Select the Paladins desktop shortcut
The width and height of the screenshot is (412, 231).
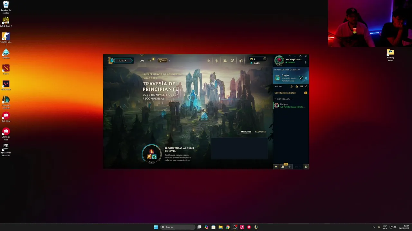click(x=6, y=54)
